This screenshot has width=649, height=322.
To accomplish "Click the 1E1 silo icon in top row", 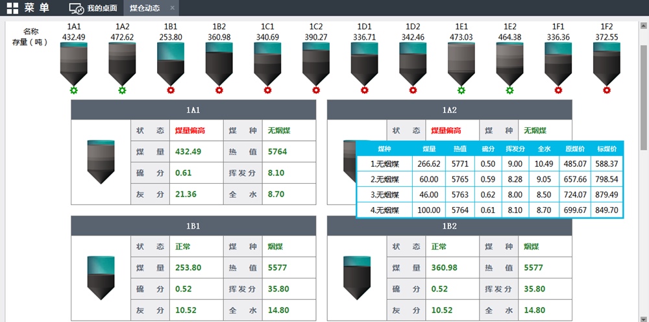I will point(461,64).
